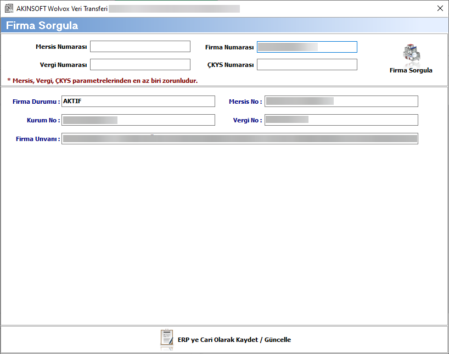Viewport: 449px width, 354px height.
Task: Click into the ÇKYS Numarası field
Action: click(307, 64)
